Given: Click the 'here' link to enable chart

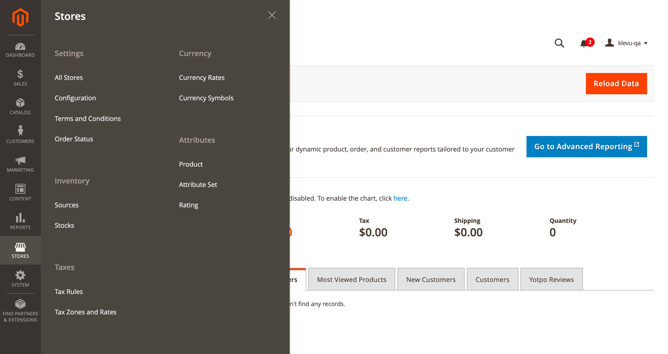Looking at the screenshot, I should tap(400, 198).
